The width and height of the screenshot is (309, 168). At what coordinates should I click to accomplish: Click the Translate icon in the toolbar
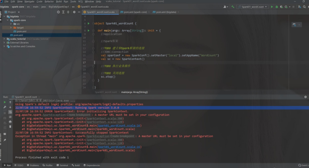click(x=299, y=7)
